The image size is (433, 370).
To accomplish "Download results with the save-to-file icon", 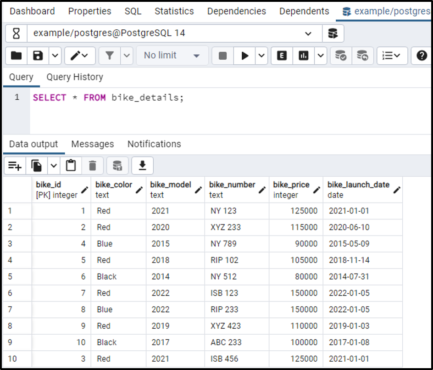I will click(142, 165).
